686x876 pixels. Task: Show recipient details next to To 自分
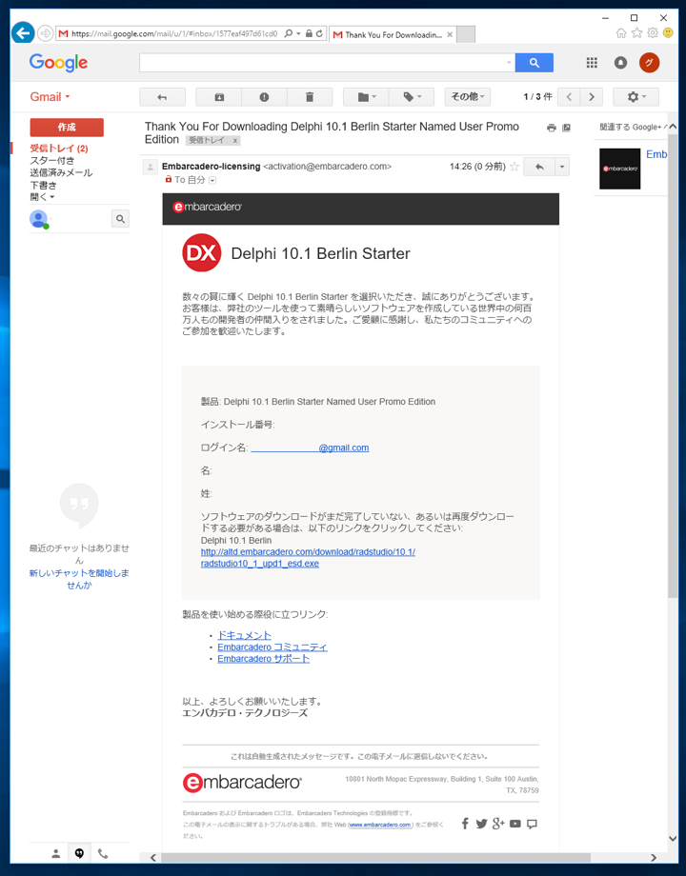click(212, 181)
